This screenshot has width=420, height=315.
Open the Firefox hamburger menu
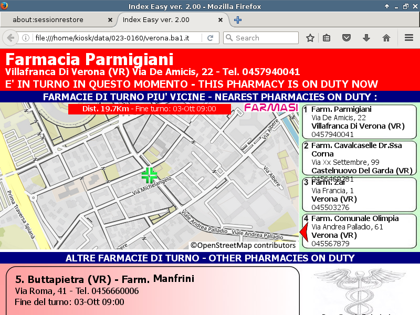409,38
